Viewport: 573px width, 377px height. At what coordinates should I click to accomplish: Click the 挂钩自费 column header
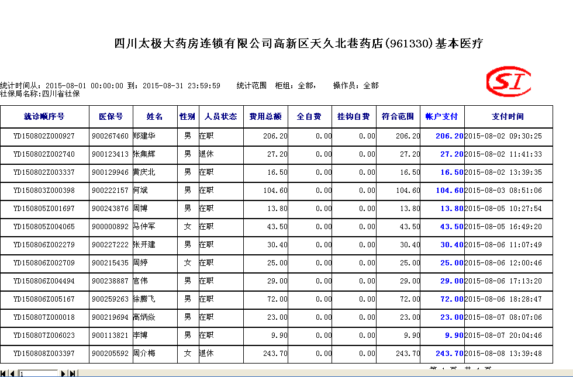click(354, 116)
